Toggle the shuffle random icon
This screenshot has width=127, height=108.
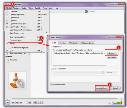pos(42,102)
